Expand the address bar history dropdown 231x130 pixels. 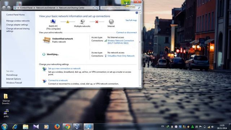[x=93, y=8]
